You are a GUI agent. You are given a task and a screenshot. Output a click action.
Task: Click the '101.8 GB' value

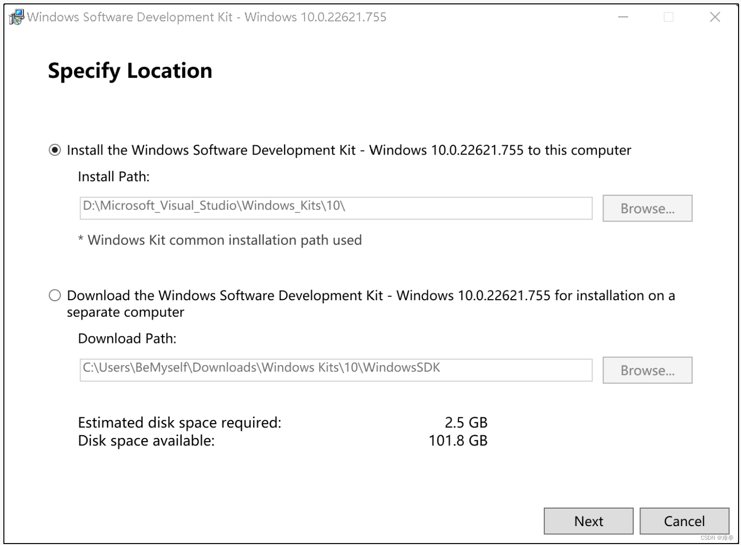click(x=458, y=441)
